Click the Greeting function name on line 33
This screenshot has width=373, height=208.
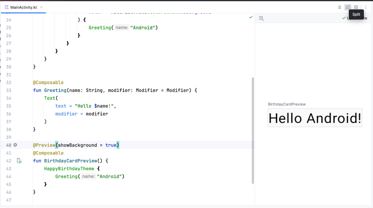55,90
